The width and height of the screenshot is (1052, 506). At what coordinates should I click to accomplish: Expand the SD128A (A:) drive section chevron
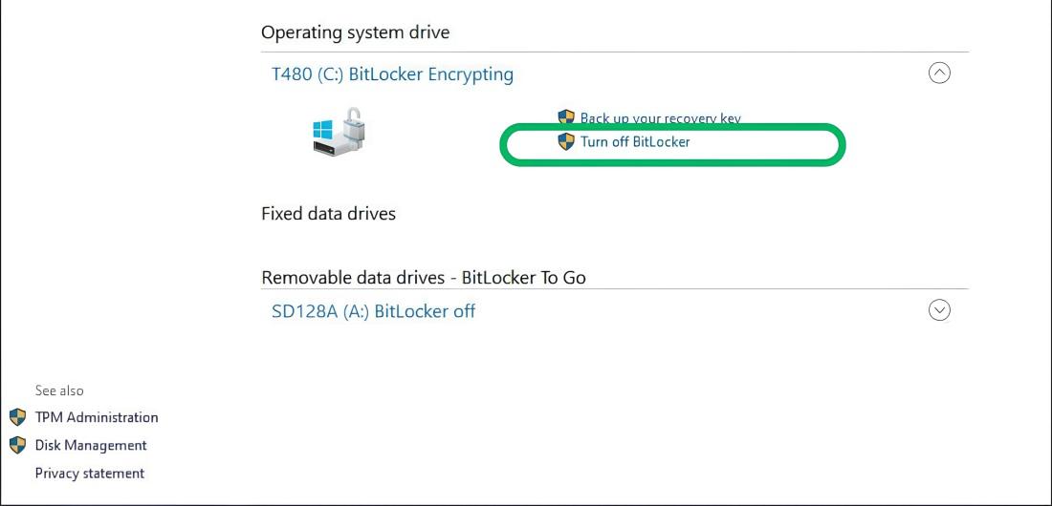click(940, 310)
